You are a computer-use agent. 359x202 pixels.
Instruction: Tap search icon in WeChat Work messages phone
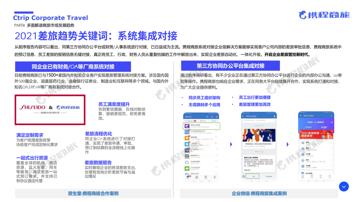point(207,117)
